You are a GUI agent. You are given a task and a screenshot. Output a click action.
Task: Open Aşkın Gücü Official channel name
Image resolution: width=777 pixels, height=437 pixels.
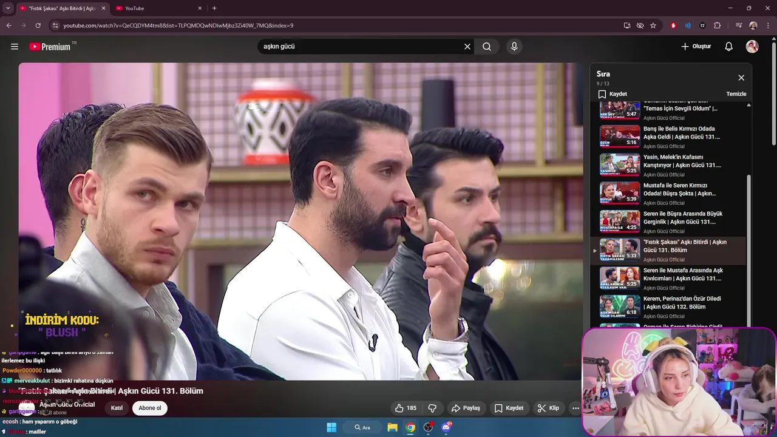[x=67, y=404]
